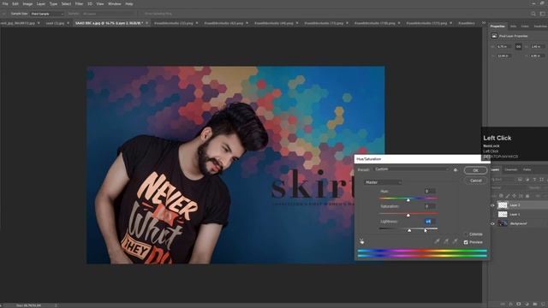Open the Master channel dropdown
Screen dimensions: 548x308
(383, 182)
